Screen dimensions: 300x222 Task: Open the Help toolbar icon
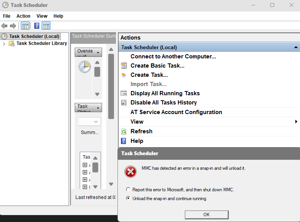[x=37, y=26]
